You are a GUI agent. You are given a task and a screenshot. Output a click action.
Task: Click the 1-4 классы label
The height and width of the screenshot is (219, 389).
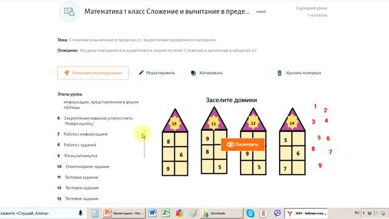(x=317, y=15)
